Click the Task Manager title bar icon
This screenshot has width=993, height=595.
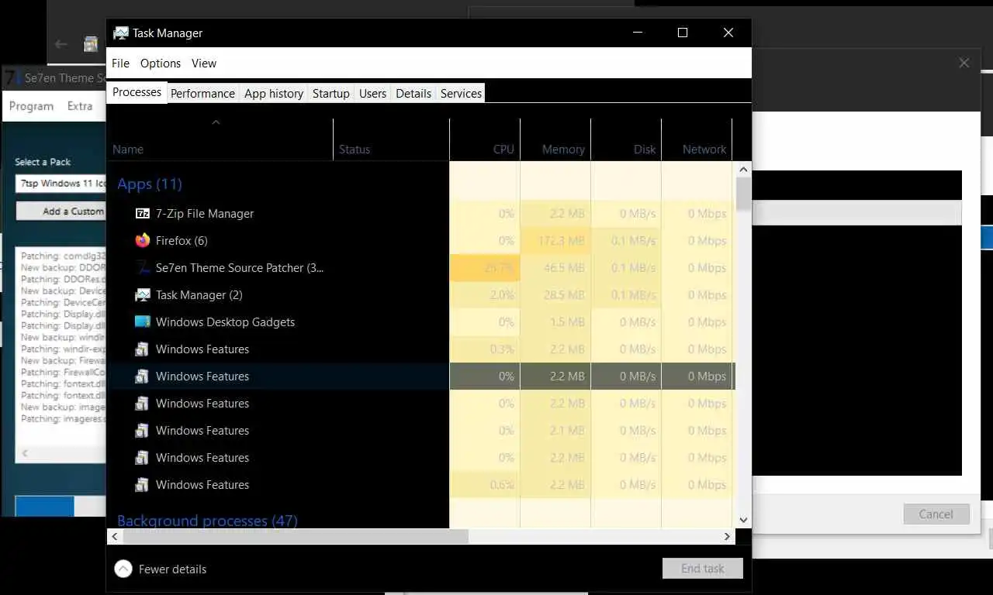pos(121,33)
